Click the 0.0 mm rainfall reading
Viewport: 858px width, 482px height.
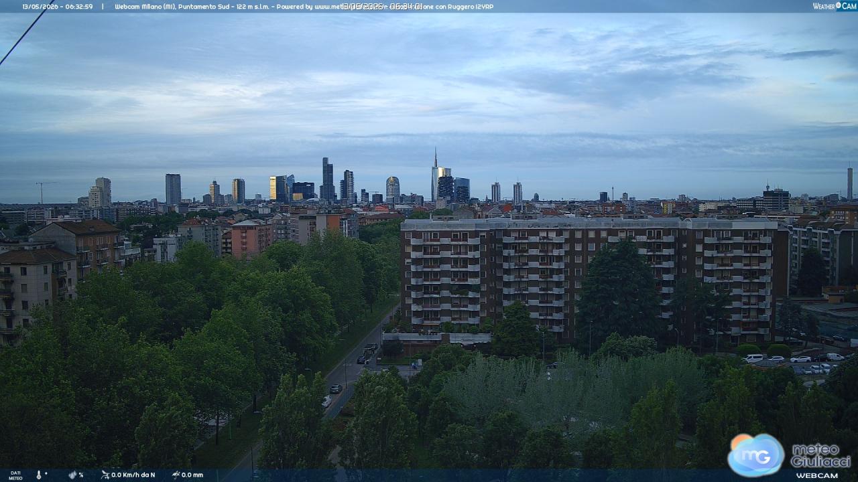point(192,475)
